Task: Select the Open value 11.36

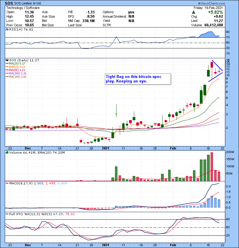Action: click(x=29, y=12)
